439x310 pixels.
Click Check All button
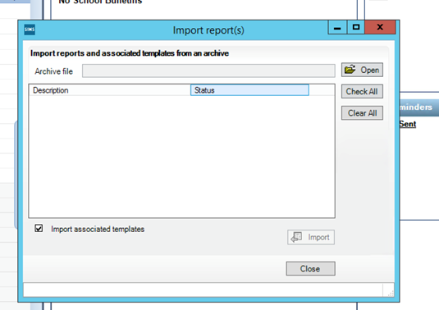coord(362,92)
